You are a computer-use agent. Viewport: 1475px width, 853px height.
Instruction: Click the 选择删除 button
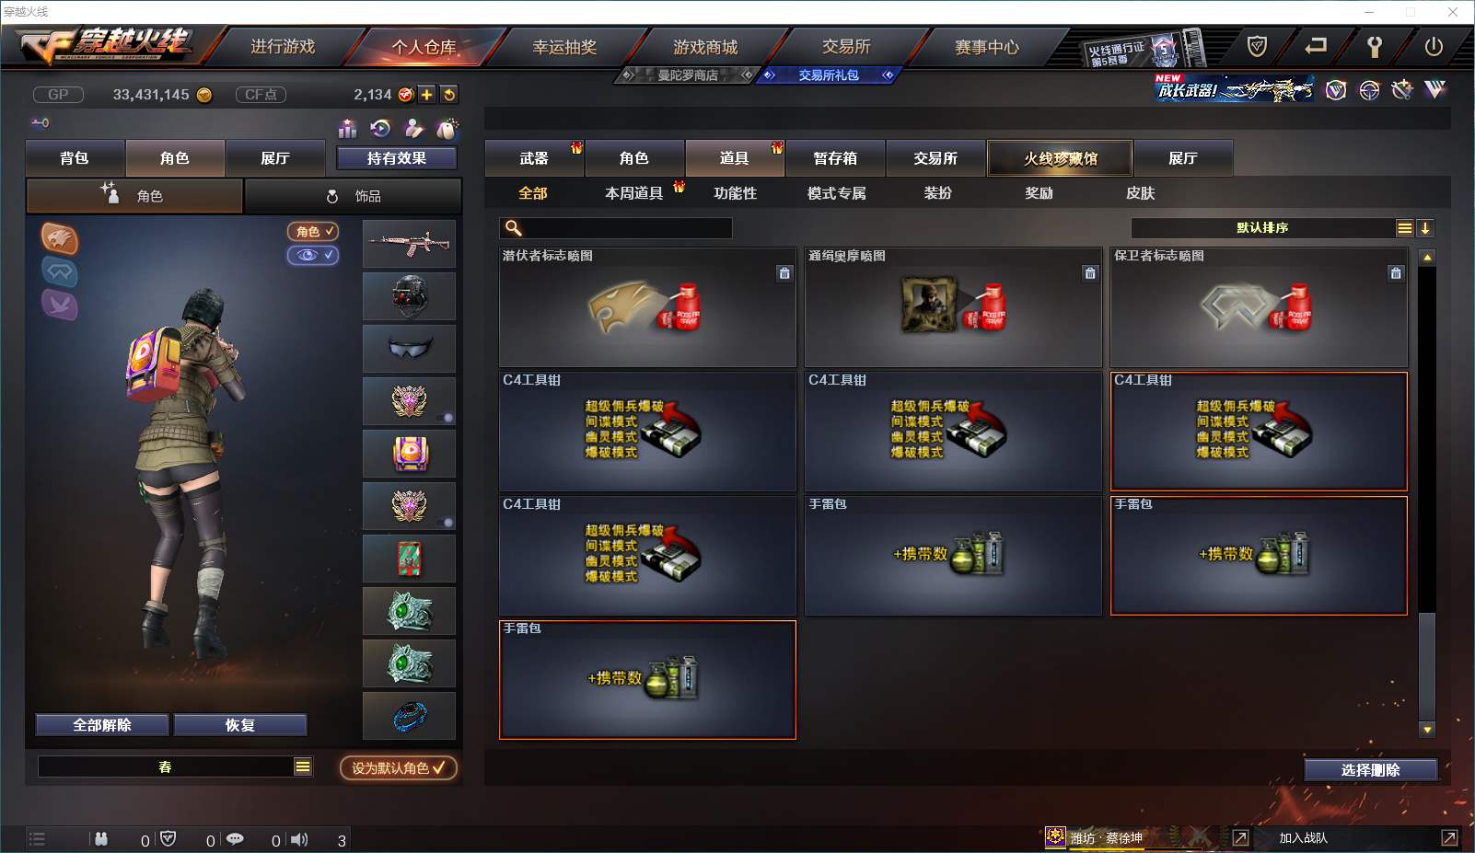coord(1370,770)
